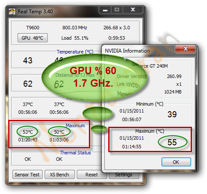This screenshot has width=207, height=194.
Task: Minimize the Real Temp 3.40 window
Action: point(105,10)
